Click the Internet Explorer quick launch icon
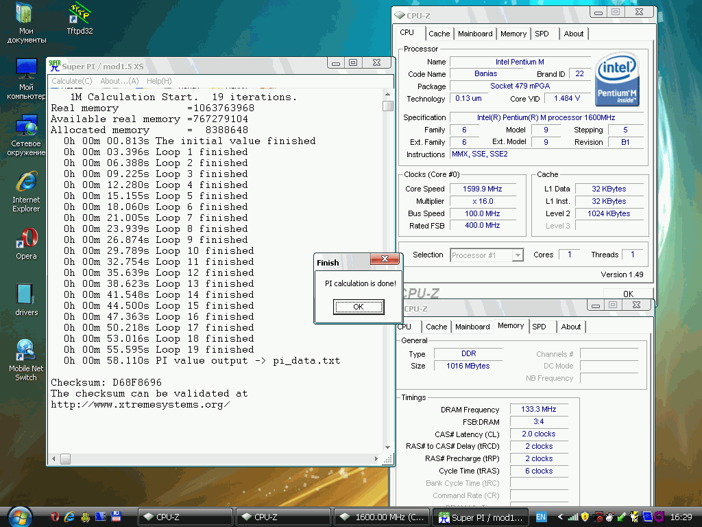 pyautogui.click(x=69, y=517)
